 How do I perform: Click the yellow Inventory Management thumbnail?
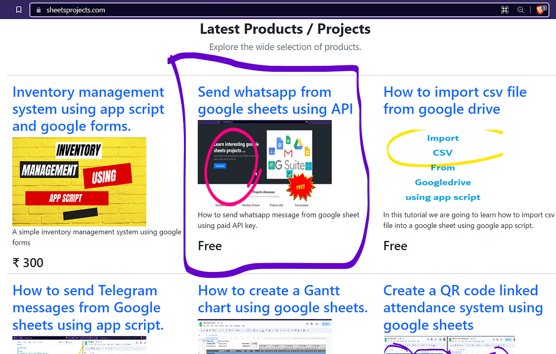coord(79,181)
